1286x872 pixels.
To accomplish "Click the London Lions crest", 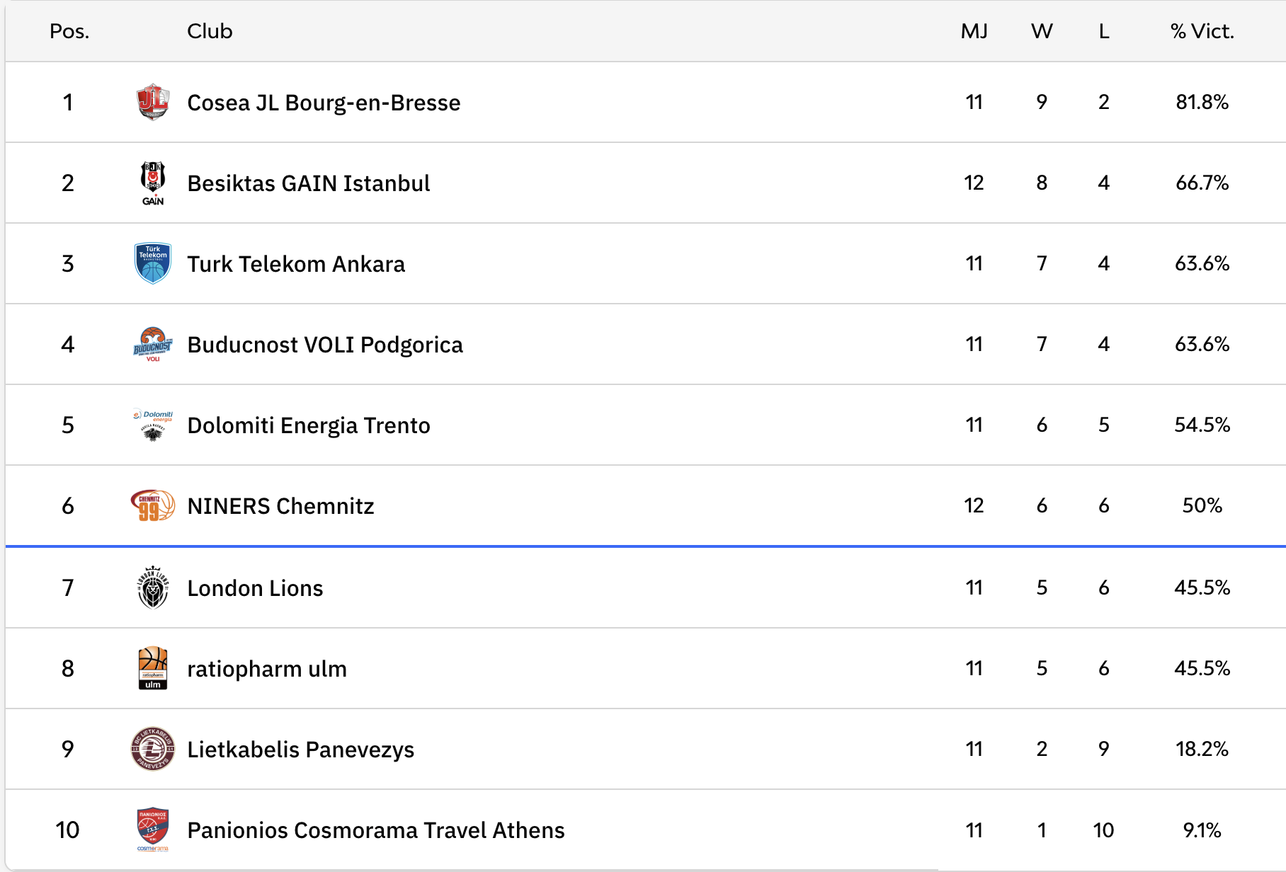I will point(152,587).
